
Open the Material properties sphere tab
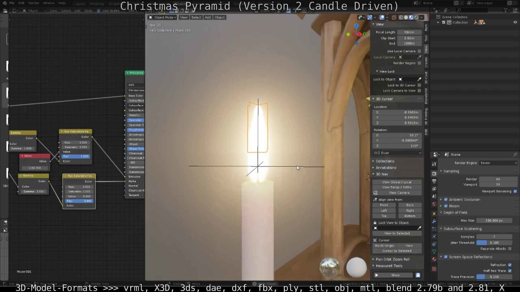(434, 259)
